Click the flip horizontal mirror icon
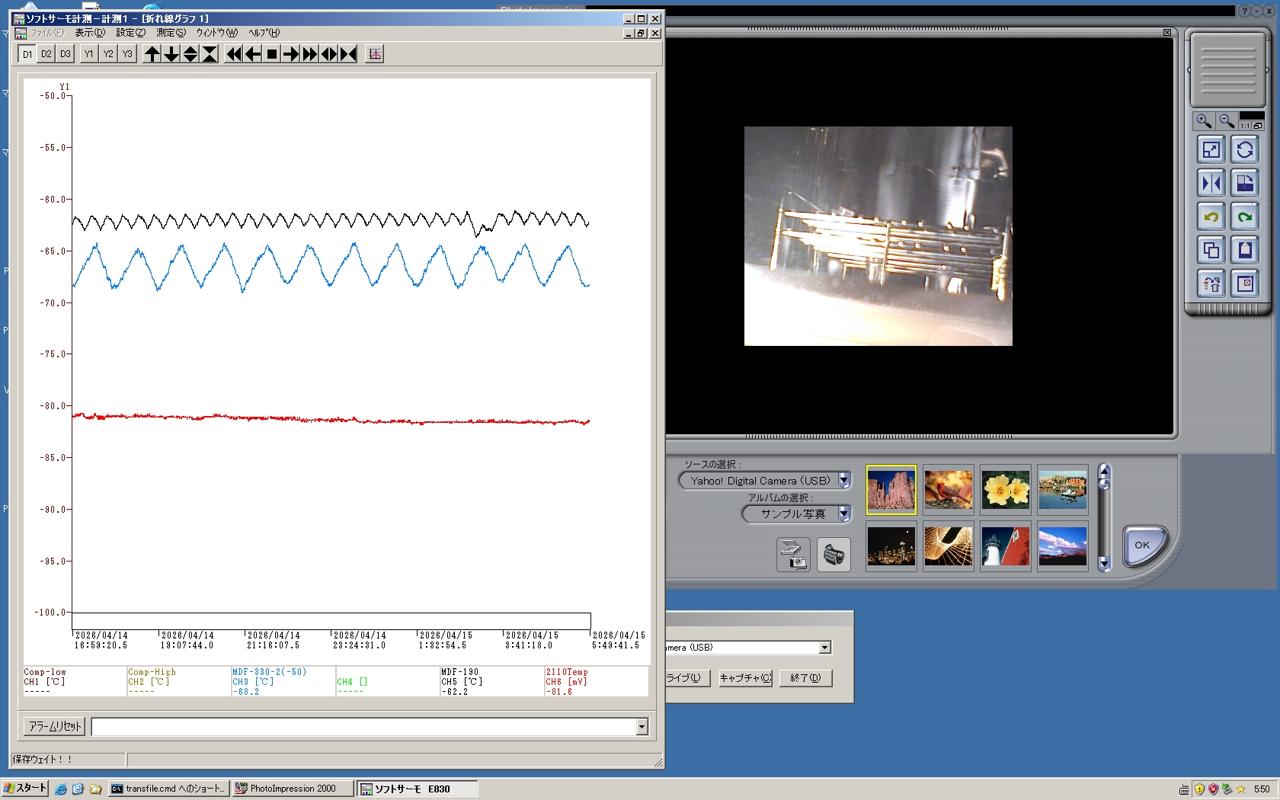Screen dimensions: 1280x800 (x=1211, y=184)
